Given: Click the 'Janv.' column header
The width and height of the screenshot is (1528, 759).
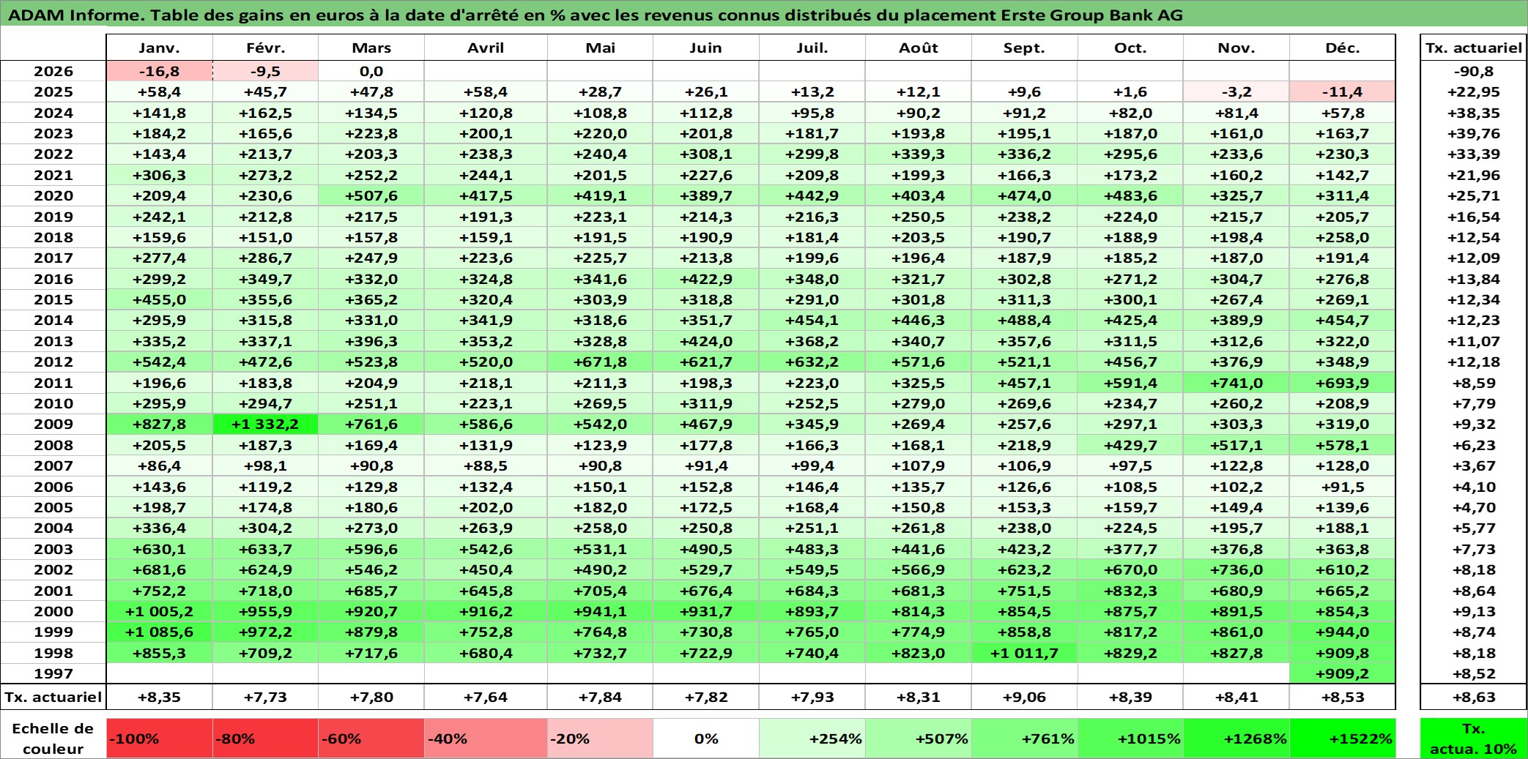Looking at the screenshot, I should tap(160, 48).
